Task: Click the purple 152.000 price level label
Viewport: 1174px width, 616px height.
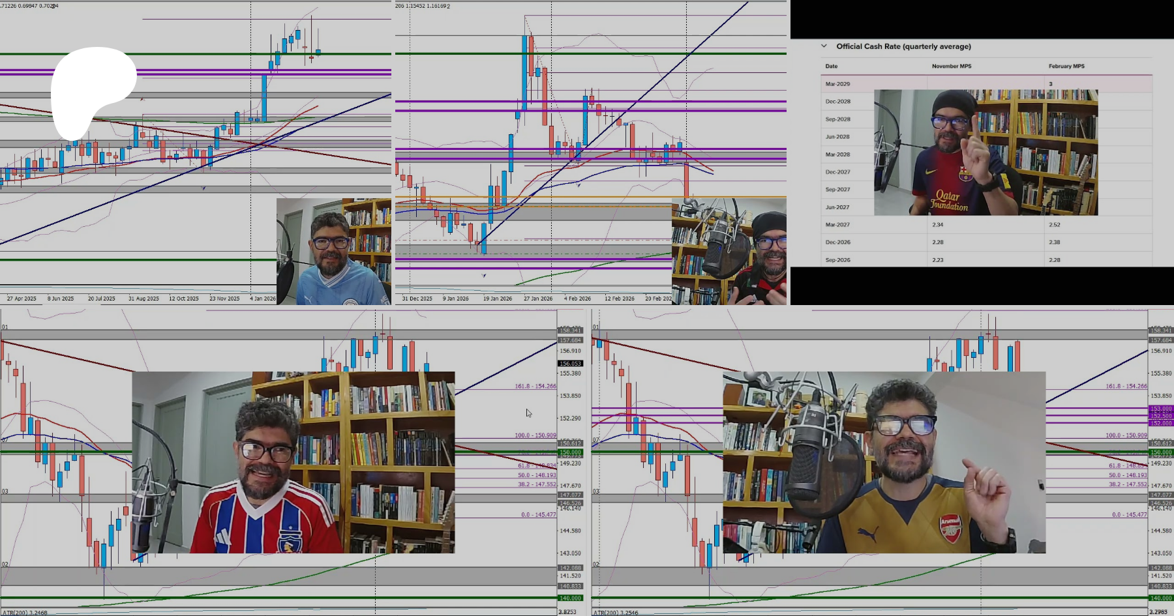Action: point(1160,423)
